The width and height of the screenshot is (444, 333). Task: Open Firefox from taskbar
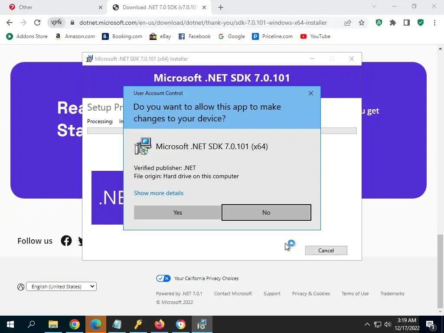pyautogui.click(x=160, y=324)
